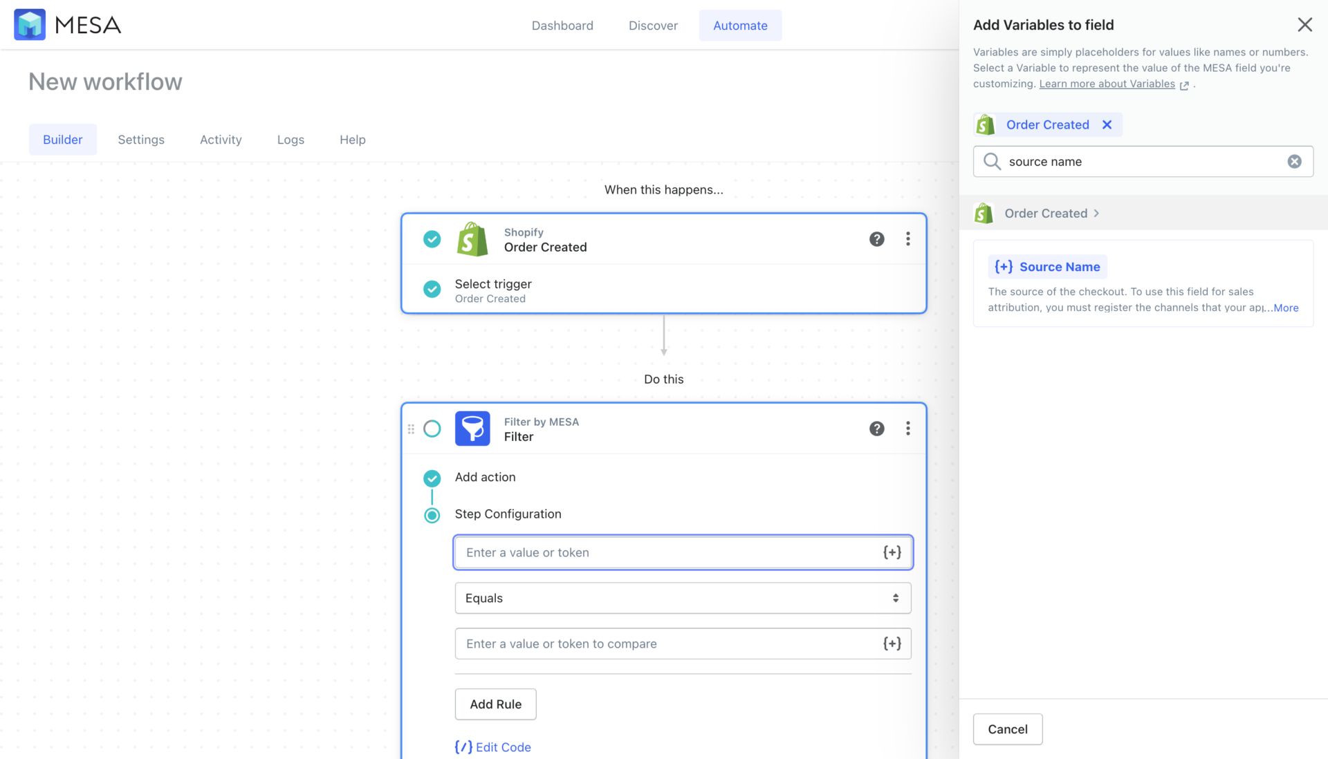The height and width of the screenshot is (759, 1328).
Task: Switch to the Settings tab
Action: coord(141,139)
